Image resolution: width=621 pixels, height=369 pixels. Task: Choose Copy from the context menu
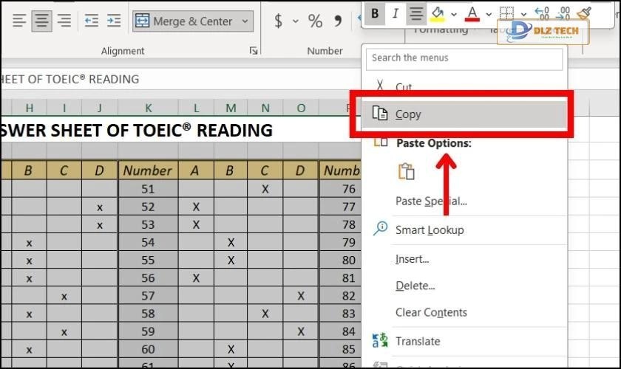point(408,114)
